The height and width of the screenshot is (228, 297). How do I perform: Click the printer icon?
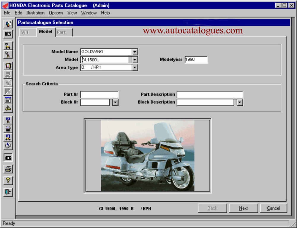(x=8, y=169)
